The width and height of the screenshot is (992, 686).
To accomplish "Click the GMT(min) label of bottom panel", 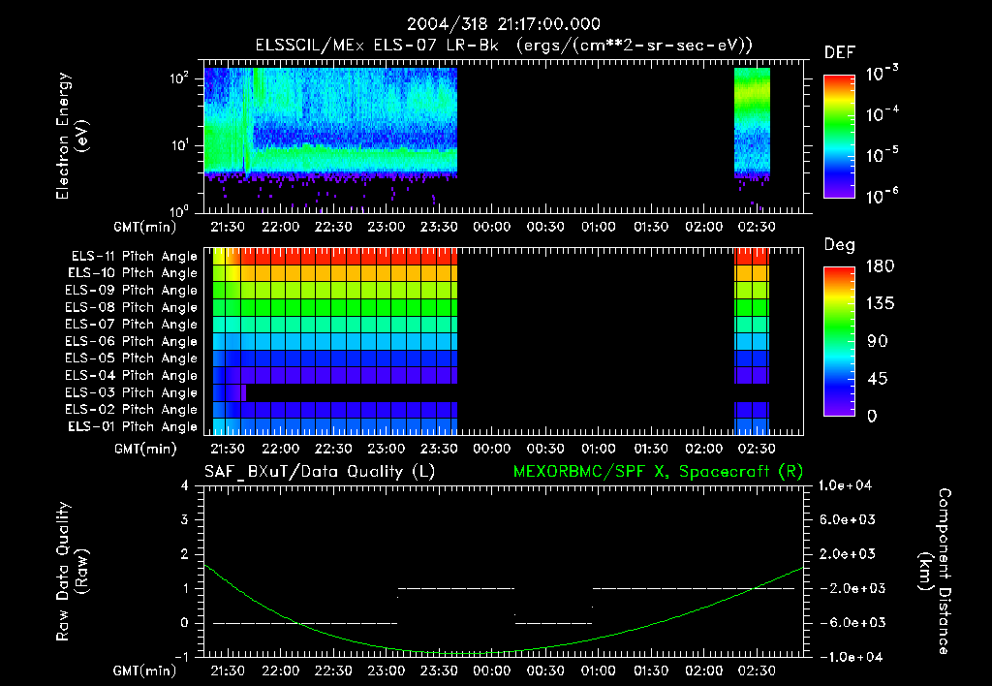I will (x=145, y=670).
